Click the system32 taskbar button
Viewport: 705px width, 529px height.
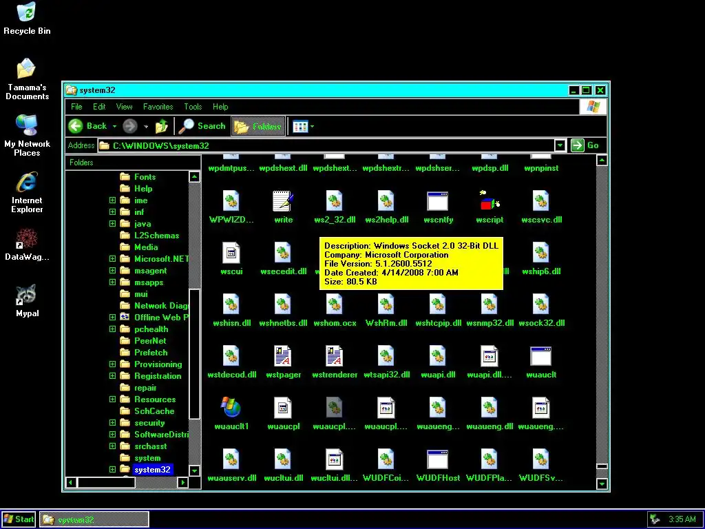[94, 519]
